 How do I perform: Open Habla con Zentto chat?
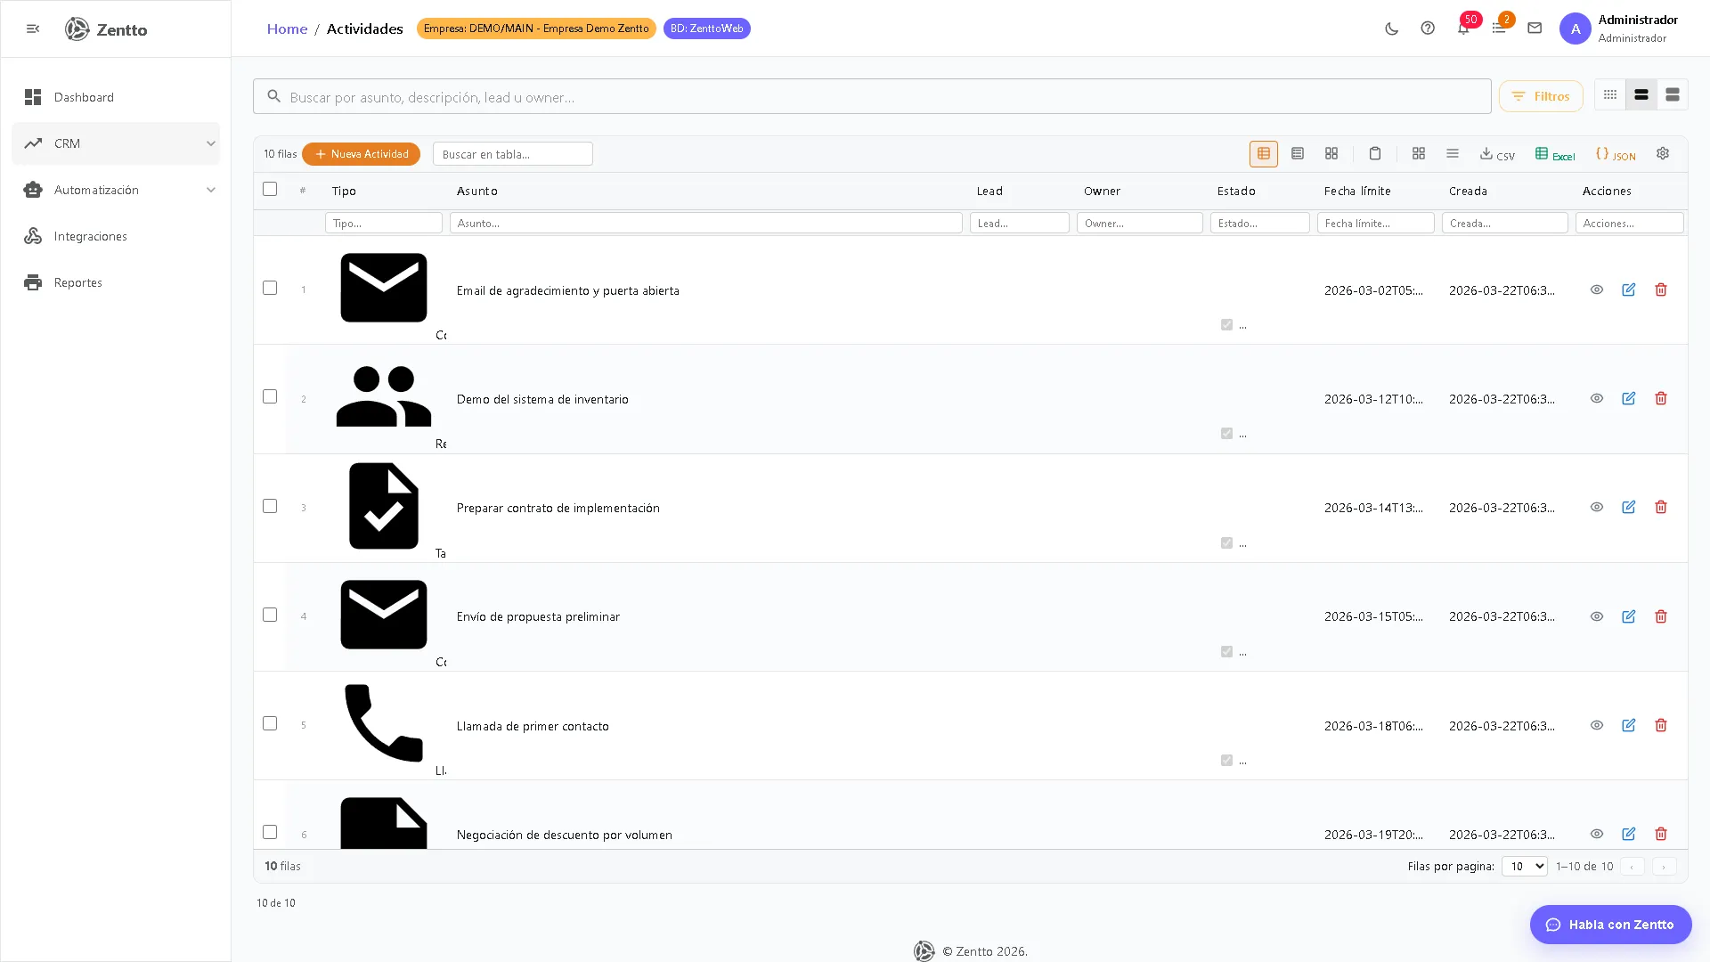coord(1610,925)
